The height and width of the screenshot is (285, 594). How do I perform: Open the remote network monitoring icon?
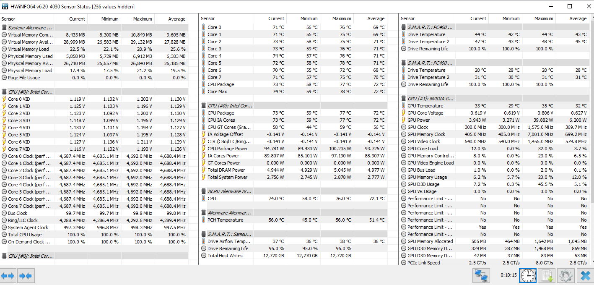click(x=482, y=276)
